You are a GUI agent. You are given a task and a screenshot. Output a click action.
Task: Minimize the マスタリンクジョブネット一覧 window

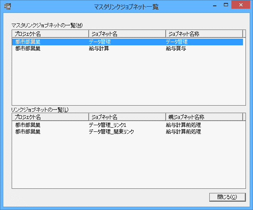click(215, 5)
